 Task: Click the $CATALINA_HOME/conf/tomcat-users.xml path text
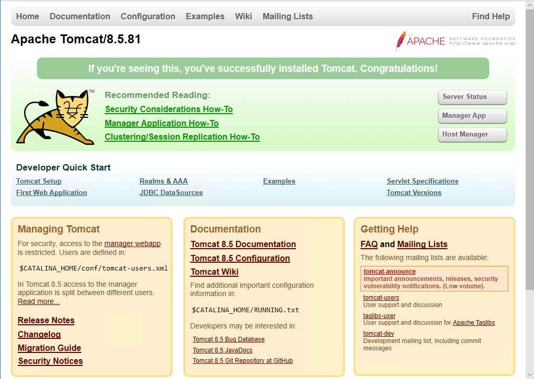click(x=94, y=268)
